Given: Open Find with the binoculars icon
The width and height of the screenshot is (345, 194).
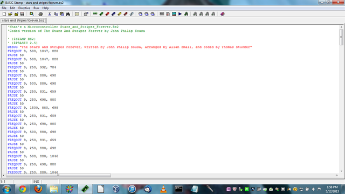Looking at the screenshot, I should click(x=68, y=14).
